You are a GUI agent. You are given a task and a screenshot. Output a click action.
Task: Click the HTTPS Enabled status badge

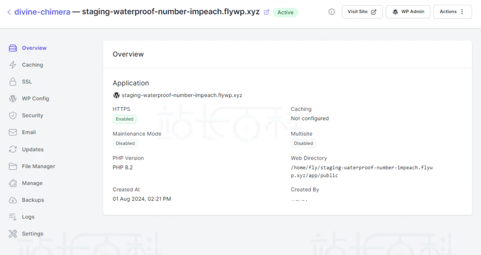click(x=124, y=119)
